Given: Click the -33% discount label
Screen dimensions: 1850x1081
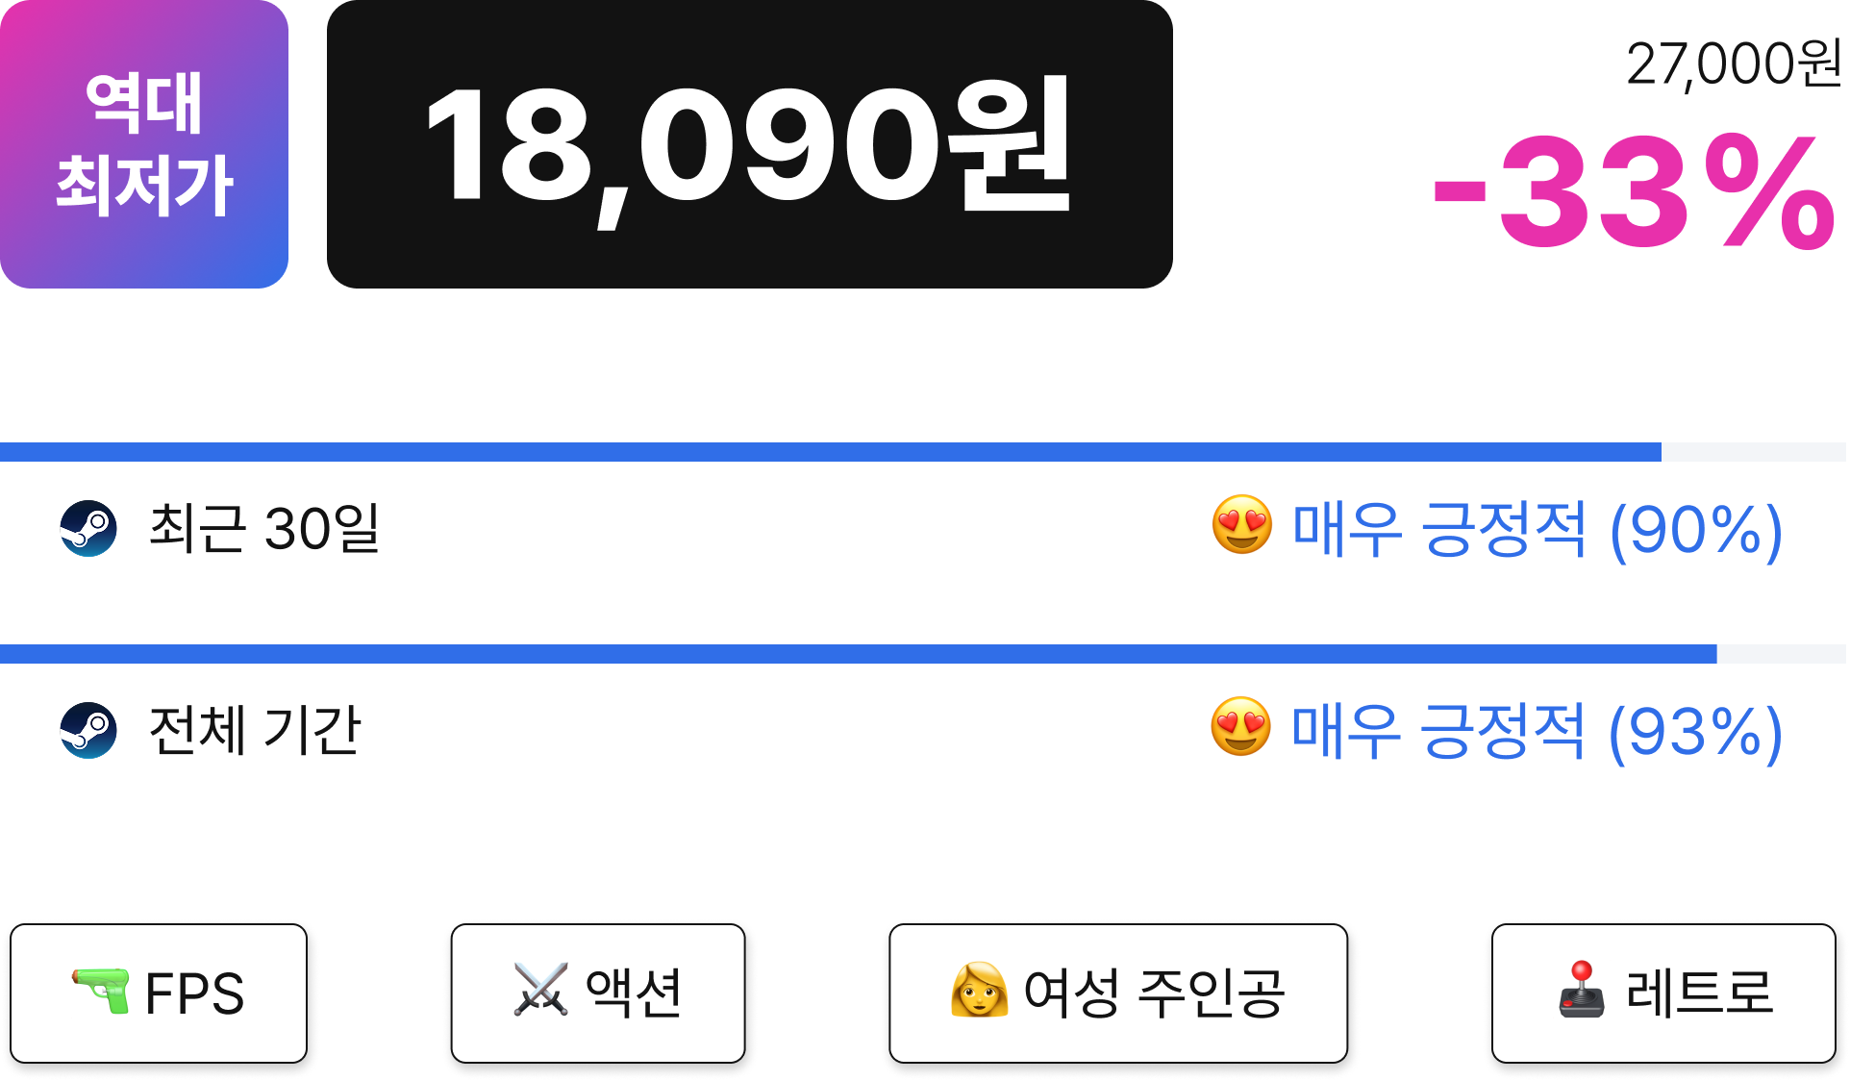Looking at the screenshot, I should pos(1635,192).
